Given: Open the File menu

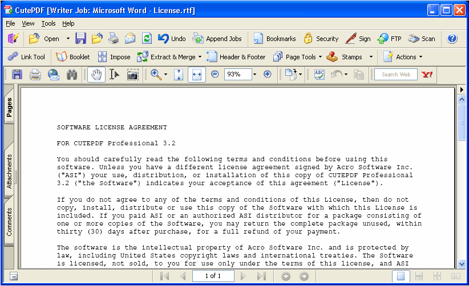Looking at the screenshot, I should (x=10, y=23).
